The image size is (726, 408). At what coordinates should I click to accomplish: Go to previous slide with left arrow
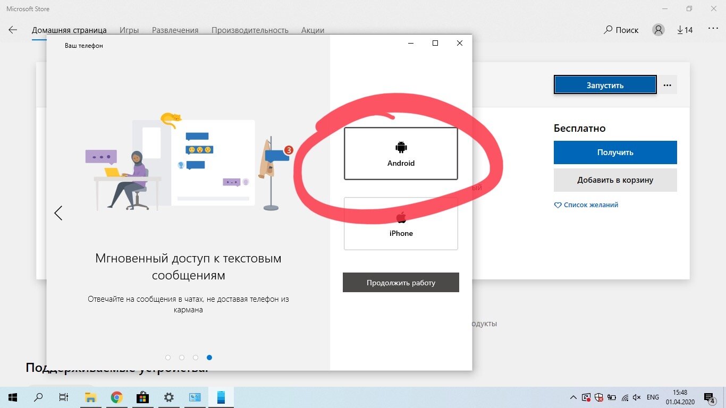point(58,213)
